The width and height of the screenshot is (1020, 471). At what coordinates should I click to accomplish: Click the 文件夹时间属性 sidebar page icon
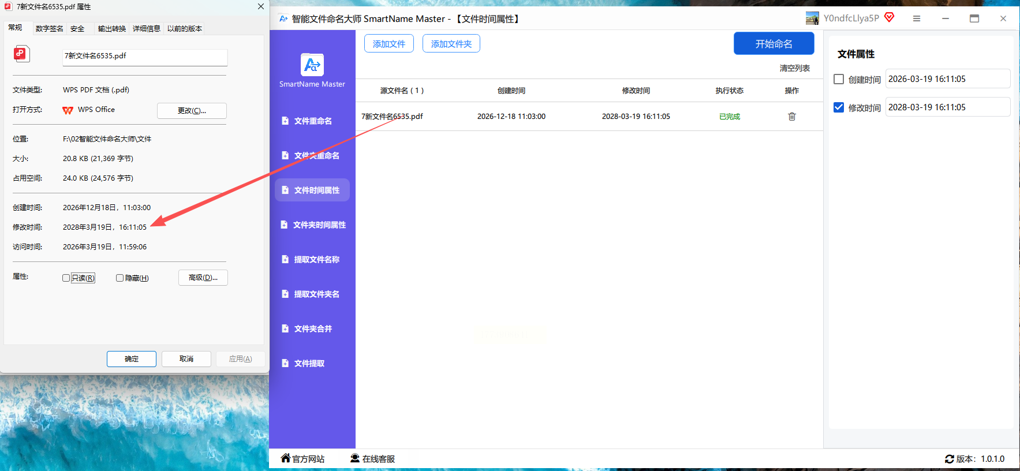(x=284, y=225)
